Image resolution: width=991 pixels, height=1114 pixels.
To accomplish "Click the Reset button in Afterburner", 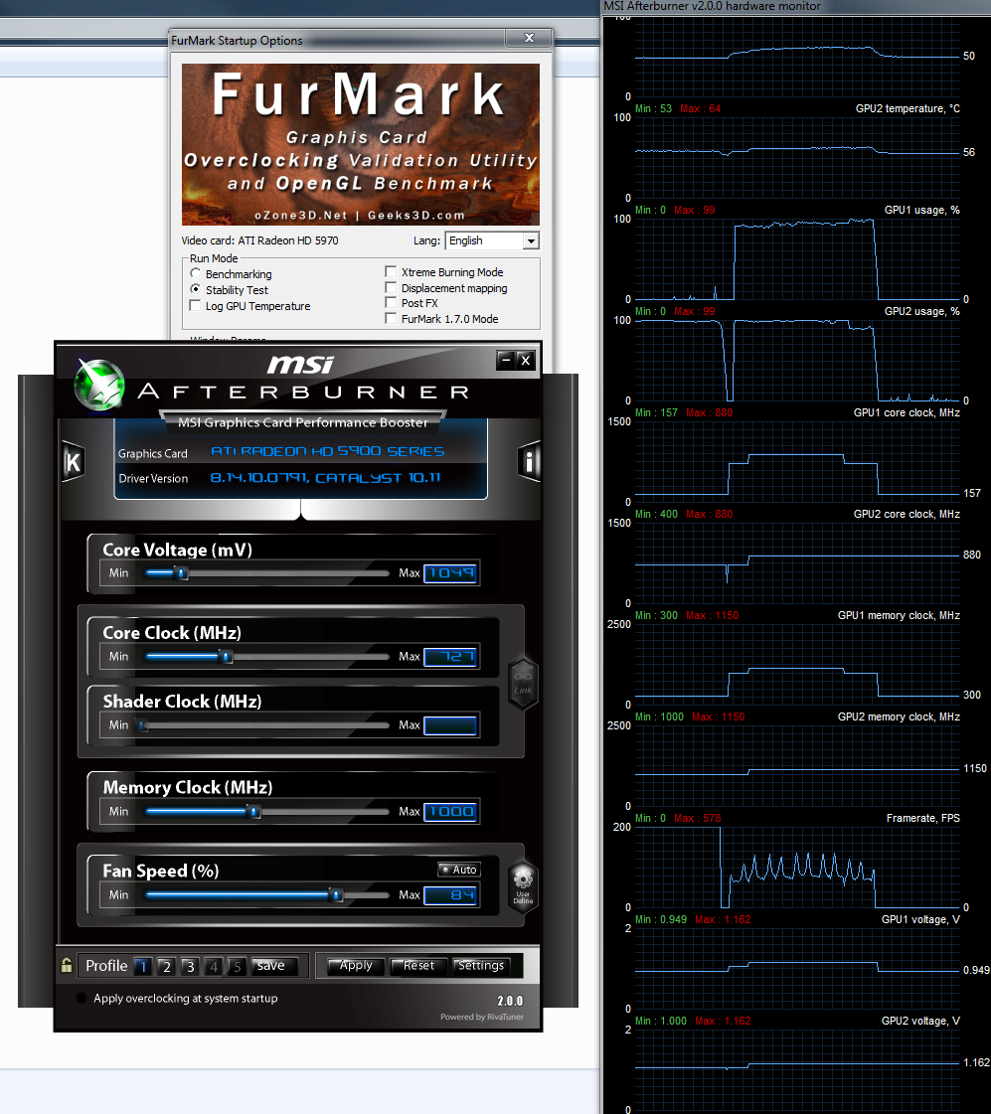I will click(x=418, y=966).
